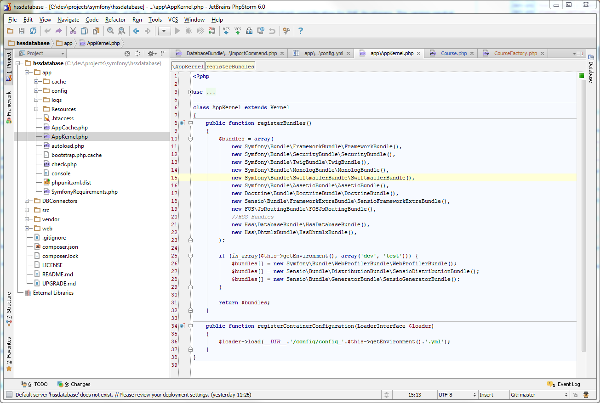Click the Replace magnifier icon
Screen dimensions: 600x403
coord(122,31)
